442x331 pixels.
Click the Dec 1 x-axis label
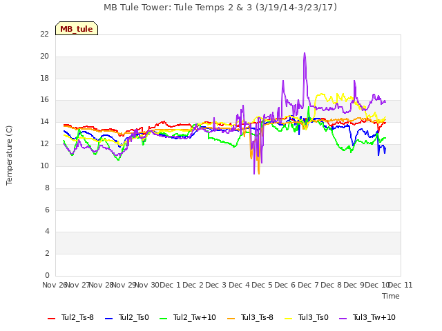[171, 285]
